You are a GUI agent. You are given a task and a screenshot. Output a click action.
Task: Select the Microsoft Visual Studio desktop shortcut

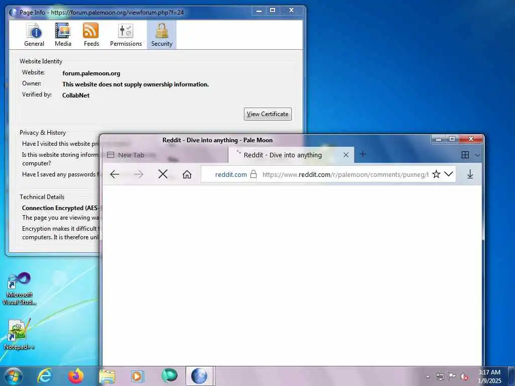(x=19, y=289)
